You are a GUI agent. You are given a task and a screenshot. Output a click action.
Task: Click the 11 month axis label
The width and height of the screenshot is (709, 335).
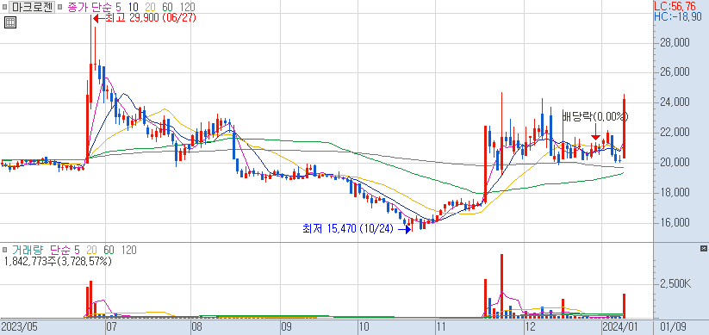[441, 326]
